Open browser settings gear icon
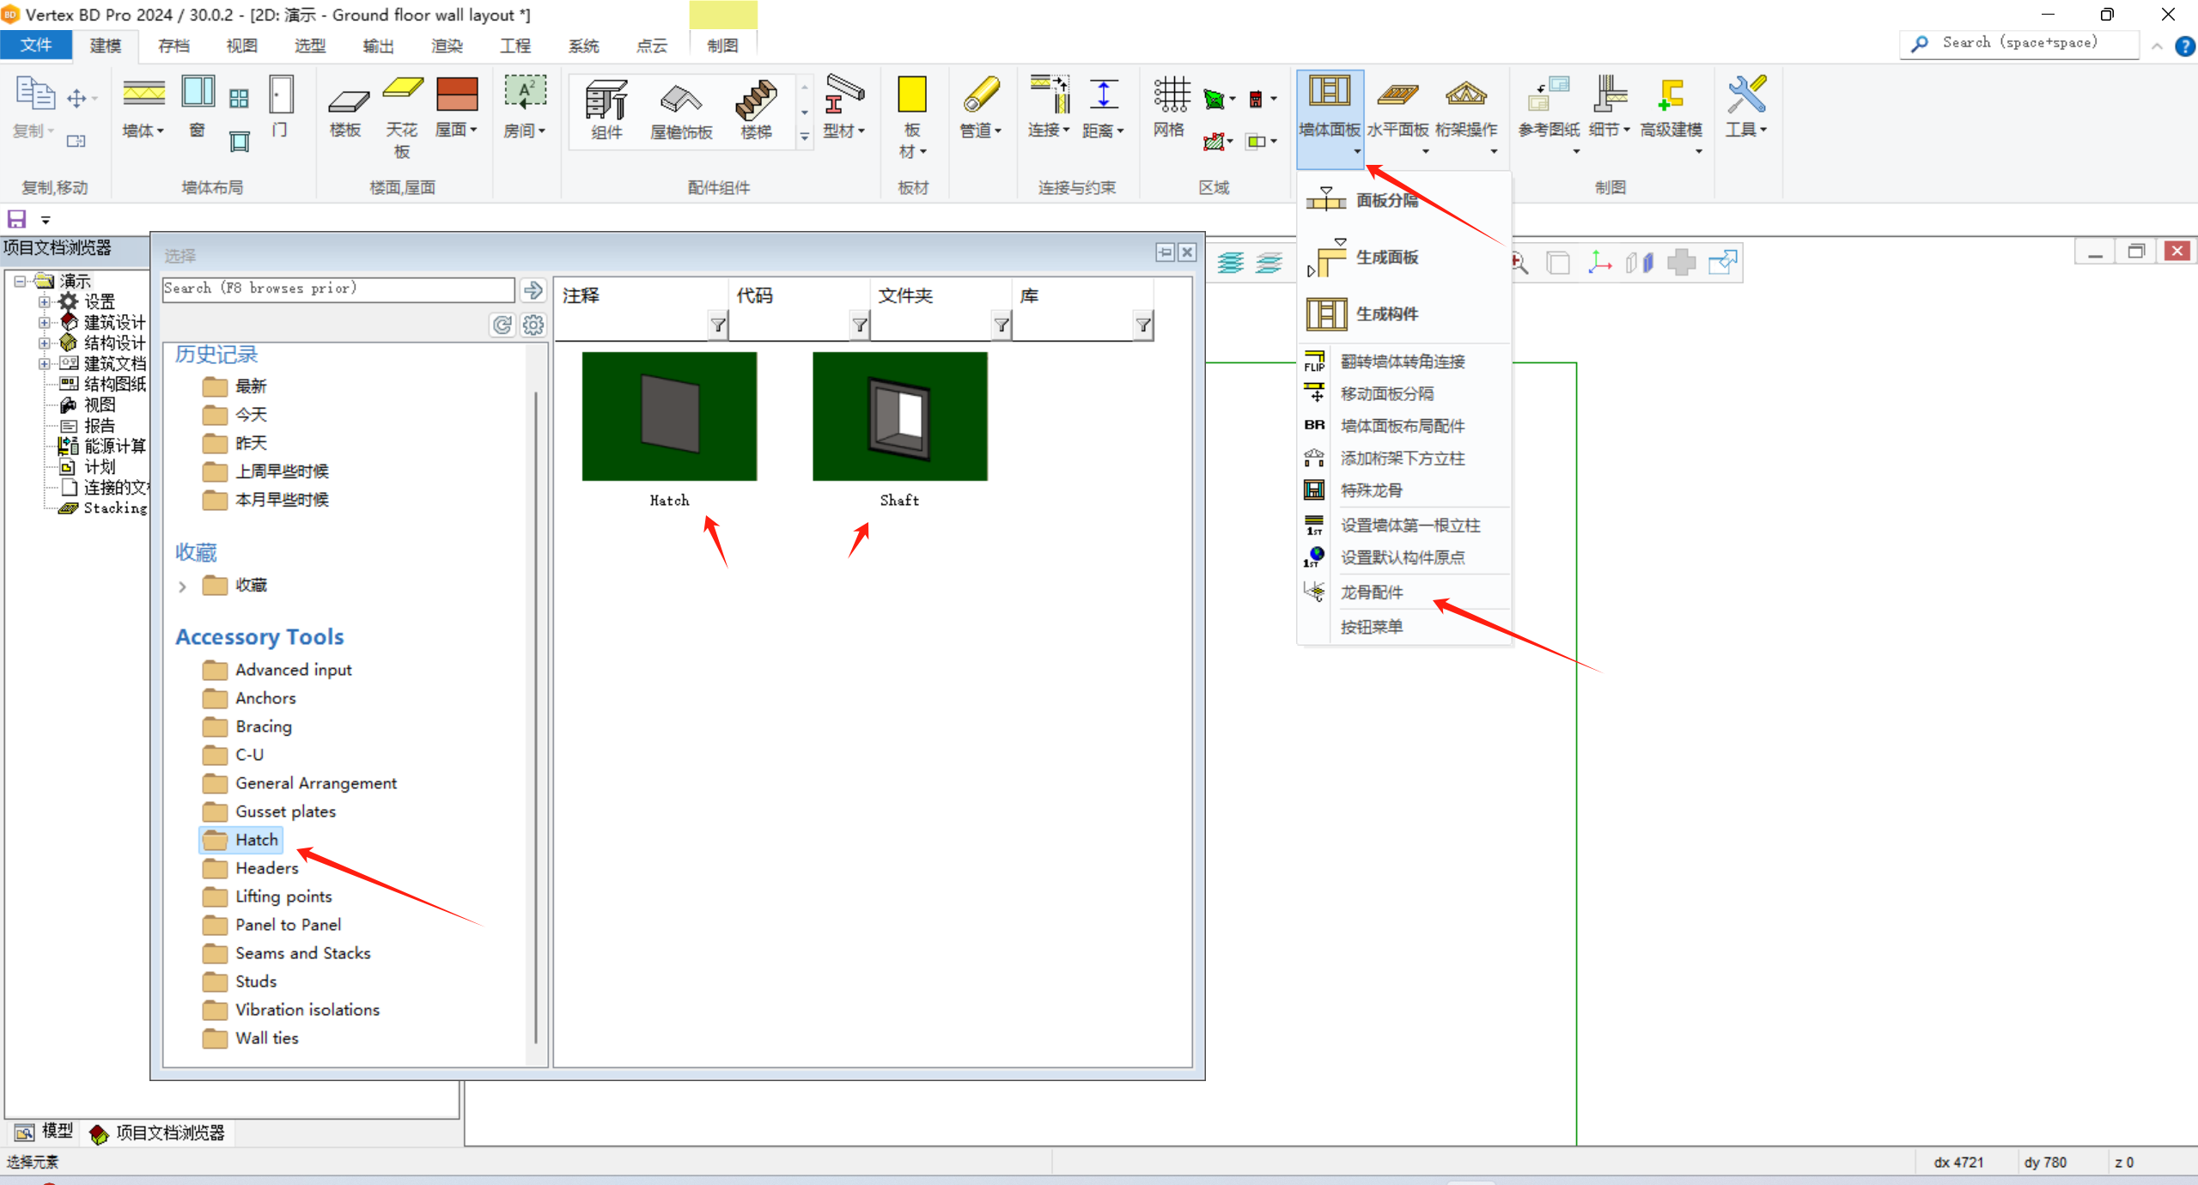 click(x=533, y=325)
